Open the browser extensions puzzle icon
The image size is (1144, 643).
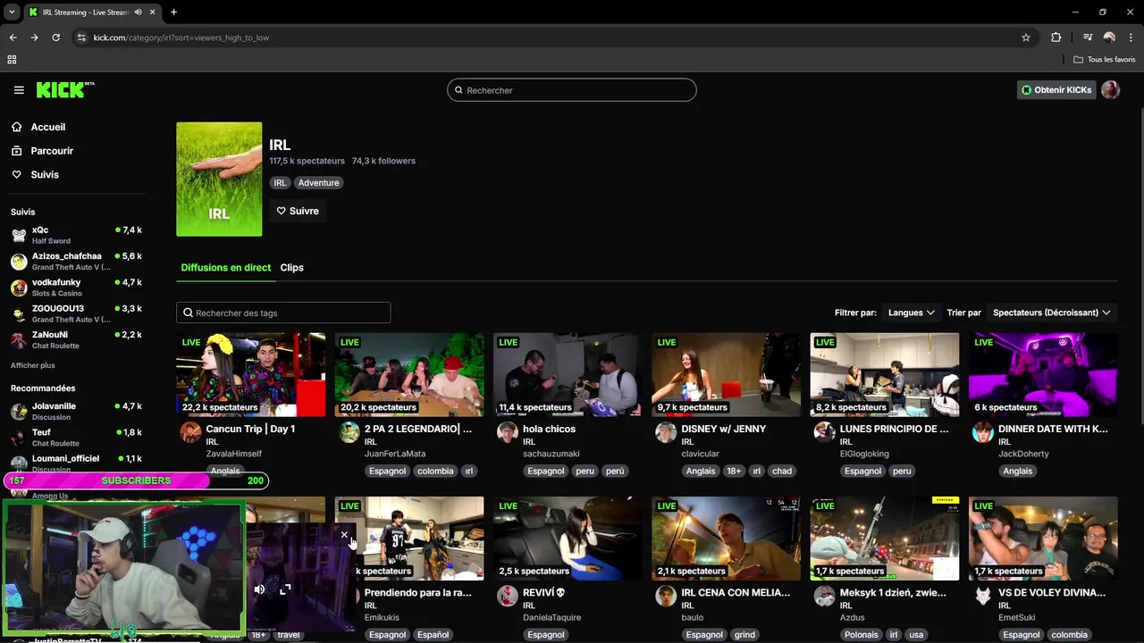pyautogui.click(x=1056, y=38)
